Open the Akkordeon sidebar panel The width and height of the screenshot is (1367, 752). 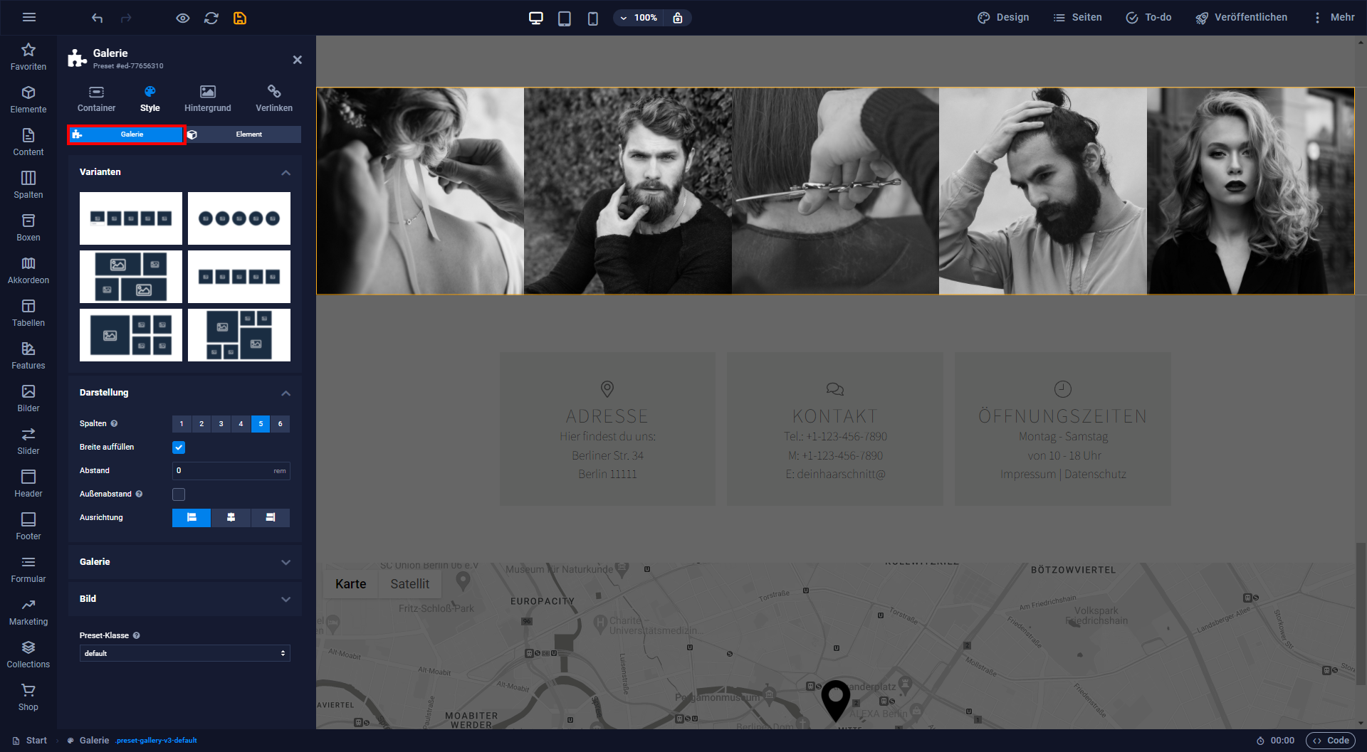coord(28,270)
